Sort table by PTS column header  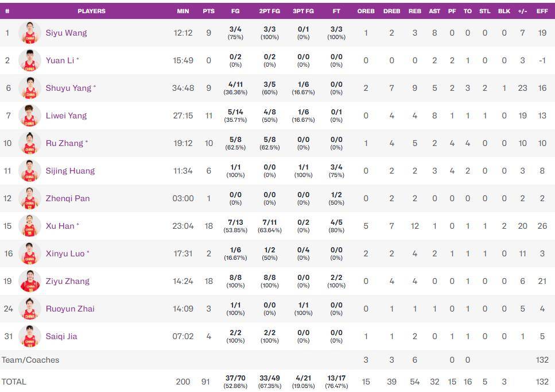[x=208, y=11]
